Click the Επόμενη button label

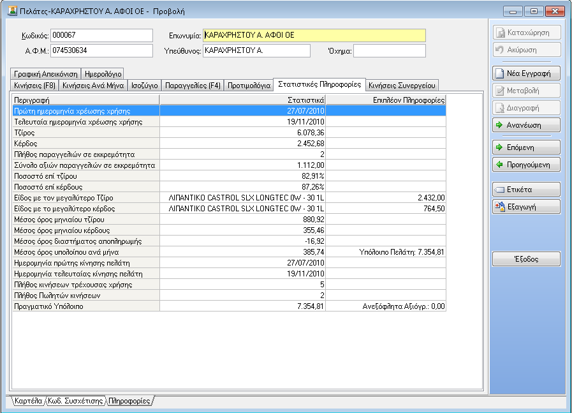(520, 147)
